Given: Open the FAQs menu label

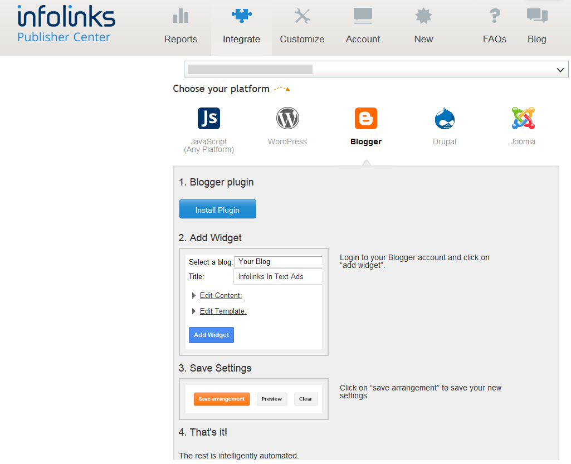Looking at the screenshot, I should [x=495, y=40].
